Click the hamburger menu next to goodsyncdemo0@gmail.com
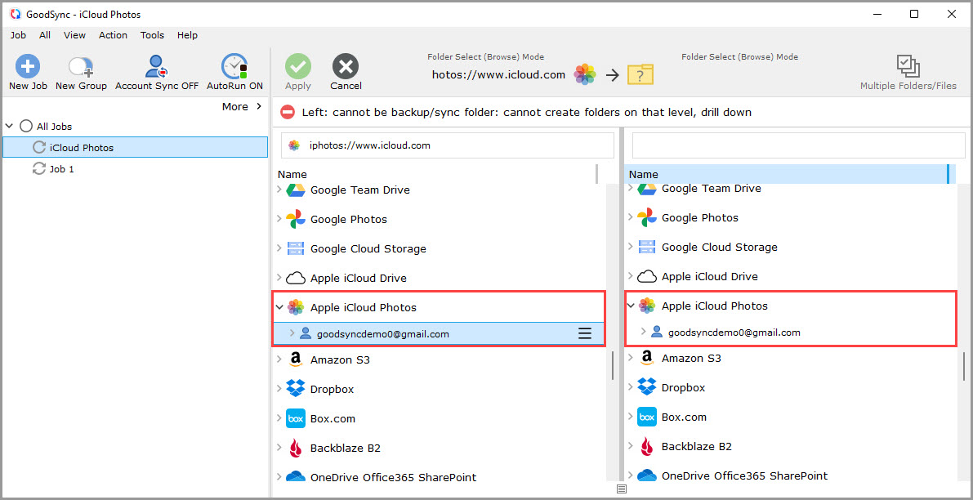The width and height of the screenshot is (973, 500). (585, 333)
